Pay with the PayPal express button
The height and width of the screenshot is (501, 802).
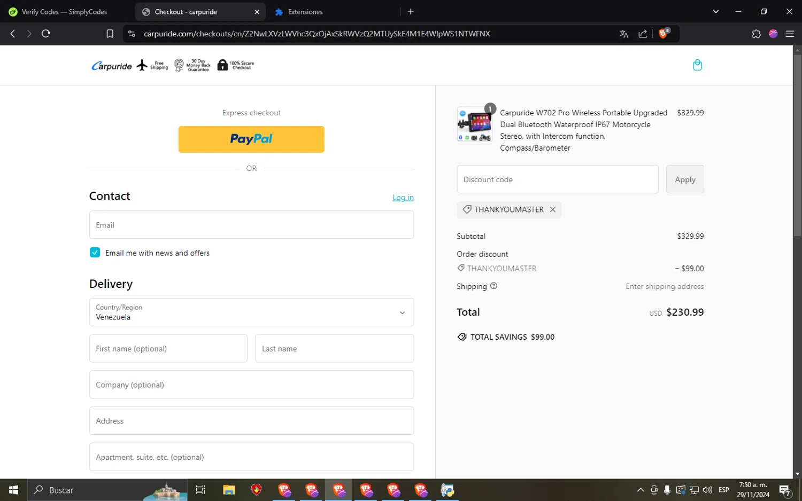click(251, 139)
